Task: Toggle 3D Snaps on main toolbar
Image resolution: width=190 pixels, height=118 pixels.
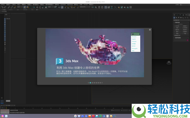Action: click(x=66, y=7)
